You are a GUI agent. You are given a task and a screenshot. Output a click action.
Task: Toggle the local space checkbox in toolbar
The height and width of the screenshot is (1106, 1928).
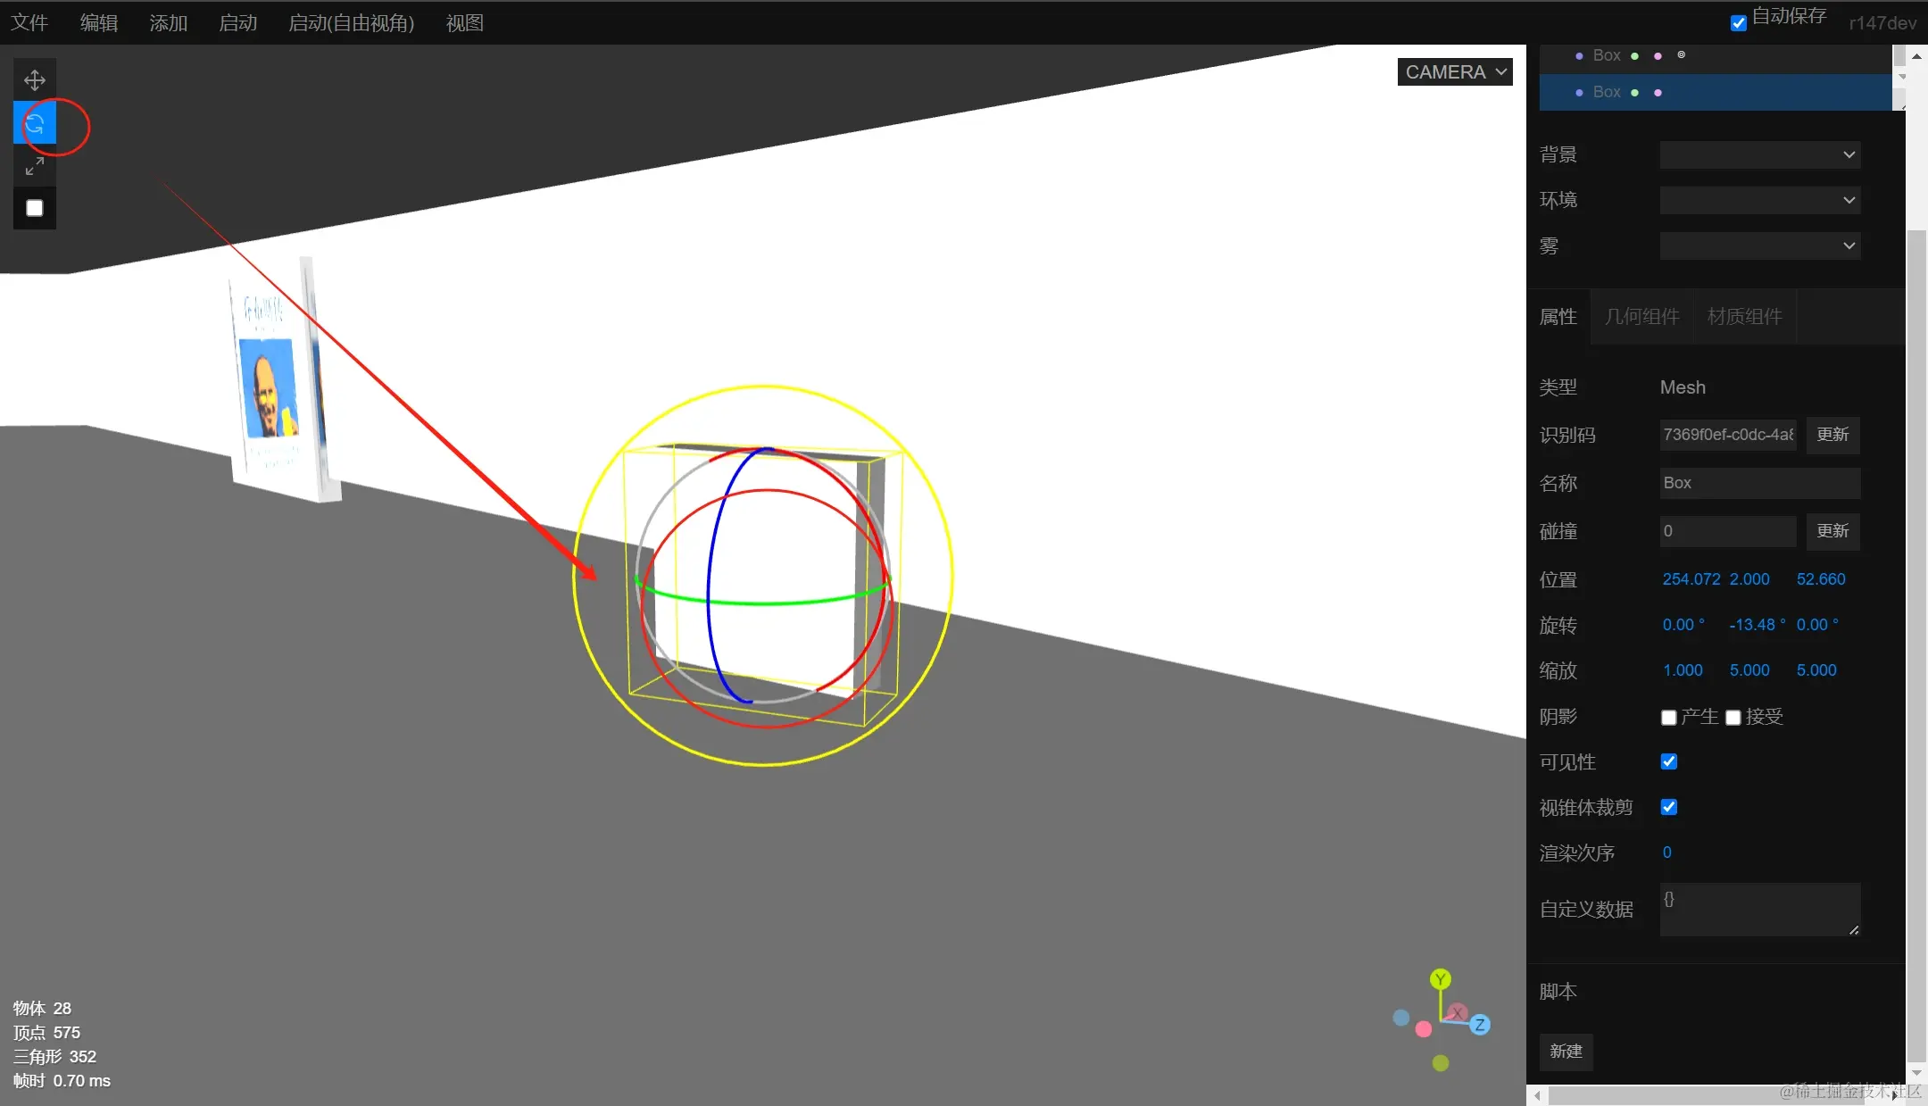tap(35, 208)
